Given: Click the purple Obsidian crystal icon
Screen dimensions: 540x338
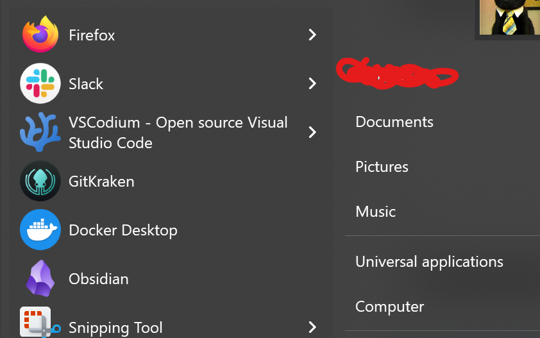Looking at the screenshot, I should (40, 279).
